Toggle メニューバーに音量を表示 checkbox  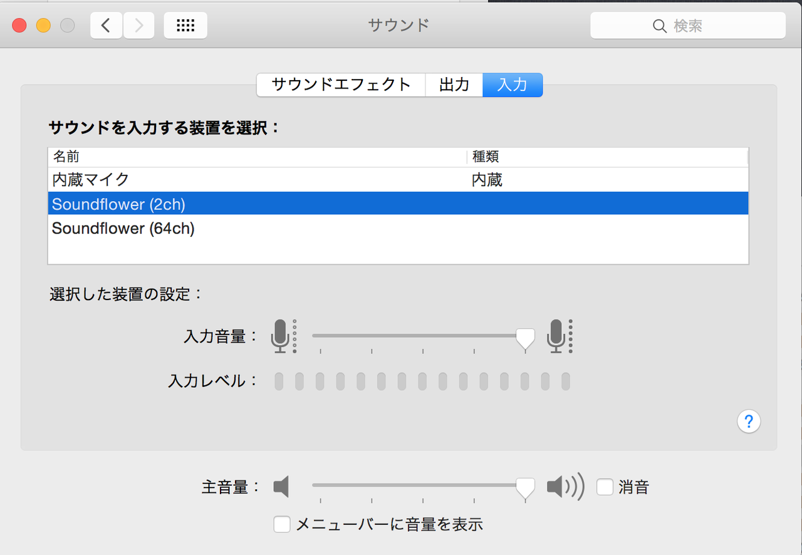(x=282, y=524)
